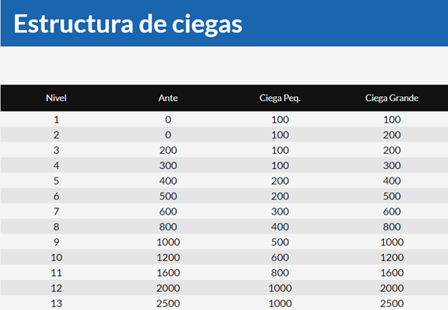Click the Estructura de ciegas heading
Viewport: 448px width, 310px height.
pos(128,24)
